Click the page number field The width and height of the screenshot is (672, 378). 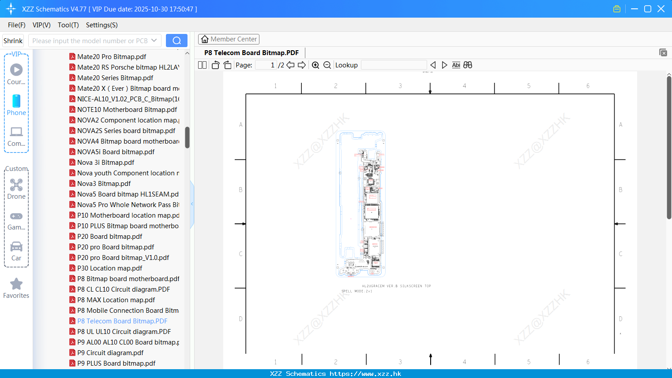coord(266,65)
